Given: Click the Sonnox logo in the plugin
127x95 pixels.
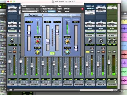Looking at the screenshot, I should (x=33, y=15).
